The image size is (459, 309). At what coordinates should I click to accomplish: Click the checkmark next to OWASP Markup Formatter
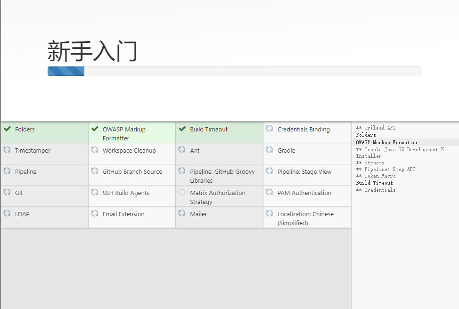(95, 129)
